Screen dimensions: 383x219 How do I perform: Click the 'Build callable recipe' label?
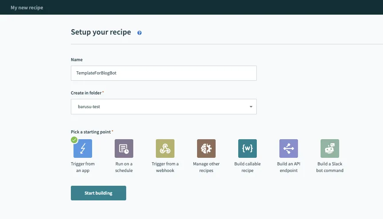point(248,167)
